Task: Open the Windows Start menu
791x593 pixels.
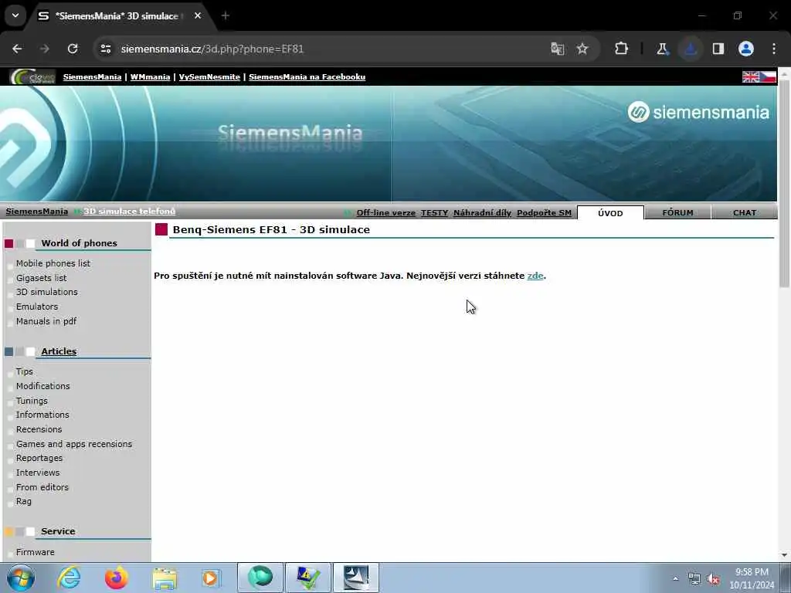Action: pyautogui.click(x=21, y=578)
